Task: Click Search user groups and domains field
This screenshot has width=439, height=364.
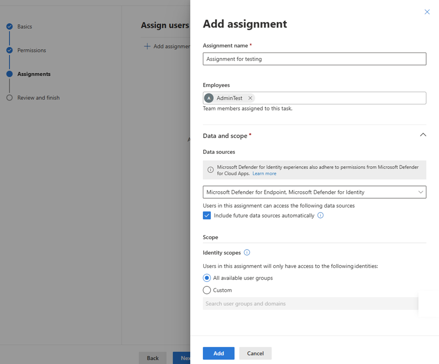Action: pos(310,303)
